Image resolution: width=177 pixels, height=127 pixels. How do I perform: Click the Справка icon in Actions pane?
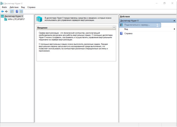coord(121,33)
